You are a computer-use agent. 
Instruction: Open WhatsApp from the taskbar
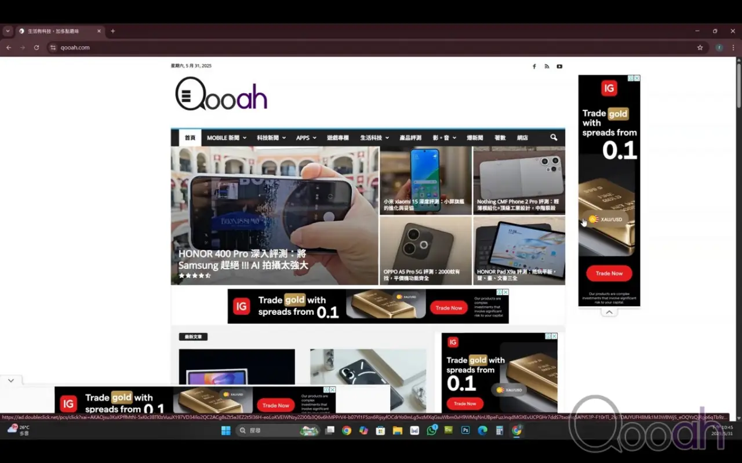point(432,431)
